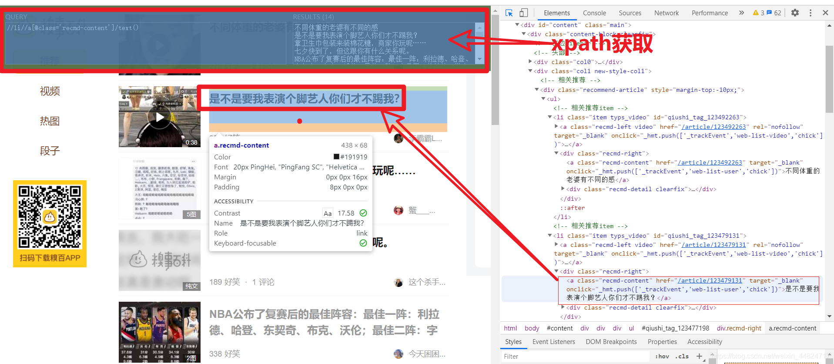
Task: Open the 热图 navigation link
Action: [x=50, y=121]
